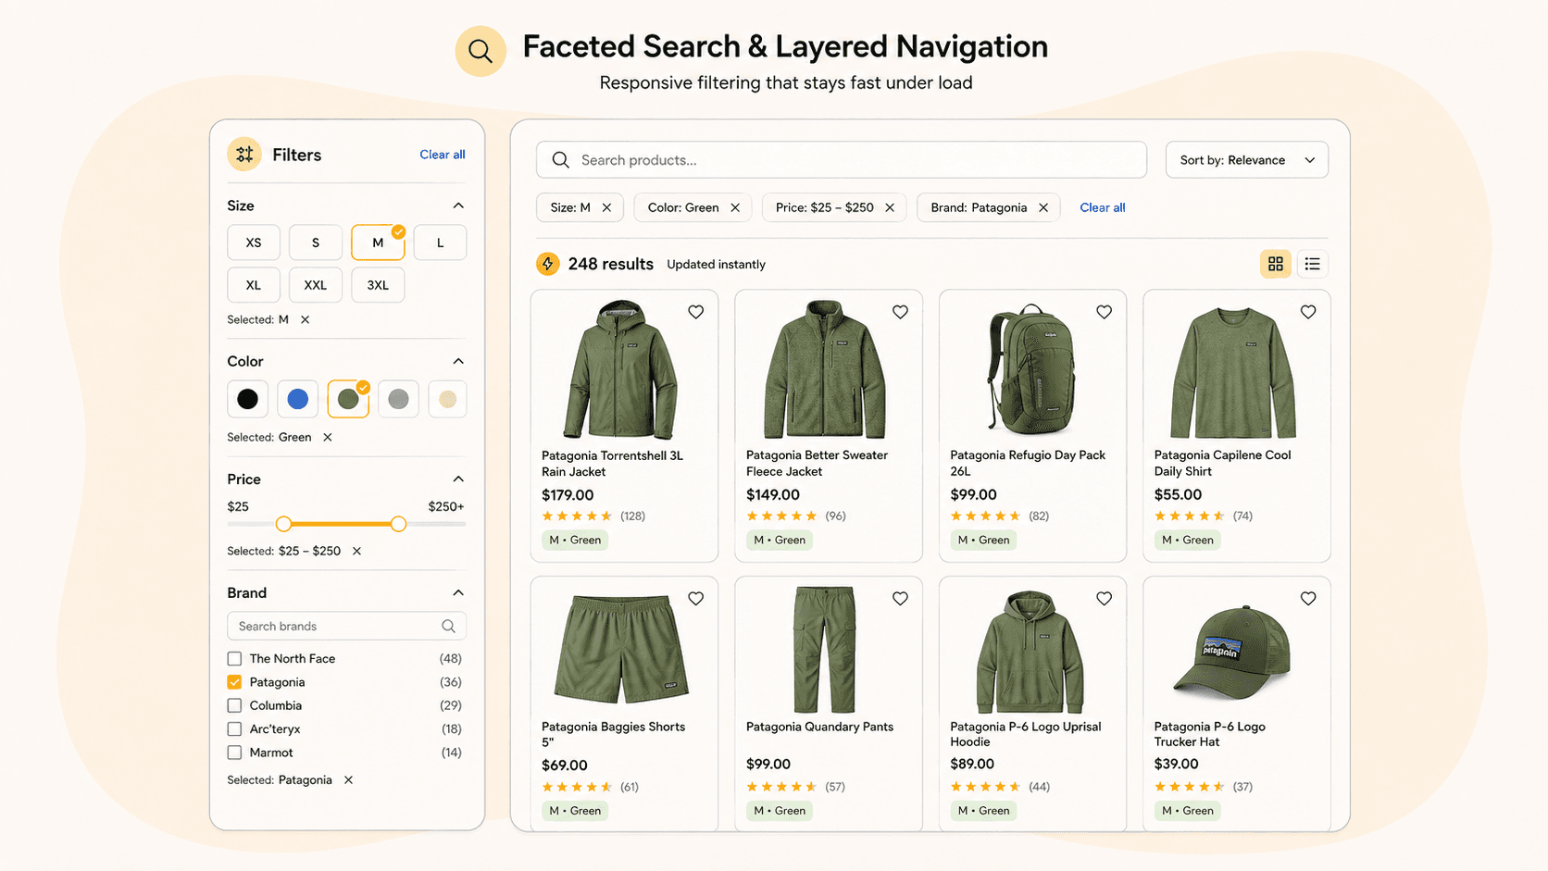Check the Marmot brand checkbox
The width and height of the screenshot is (1548, 871).
click(234, 753)
